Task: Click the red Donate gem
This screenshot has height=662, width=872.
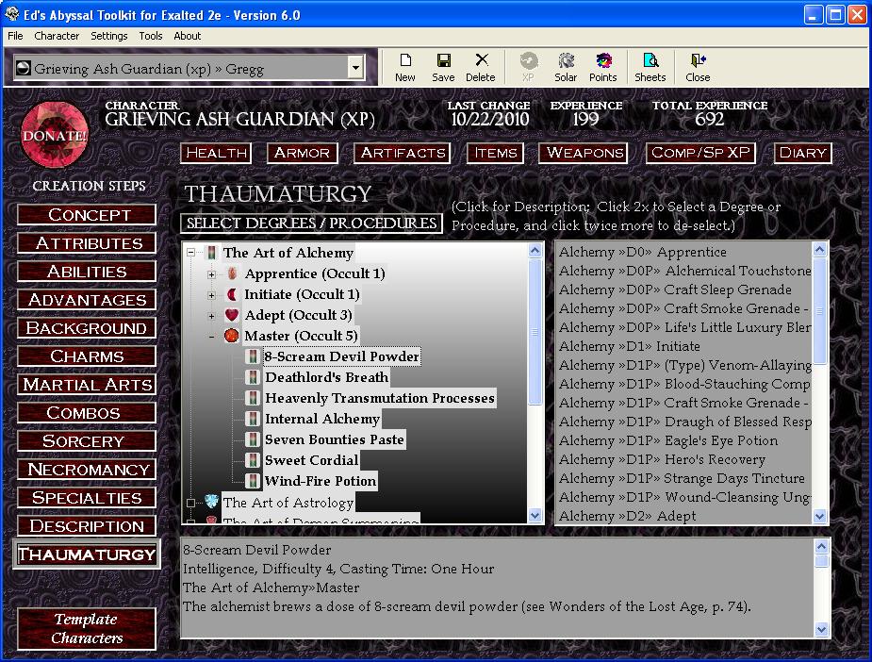Action: [55, 135]
